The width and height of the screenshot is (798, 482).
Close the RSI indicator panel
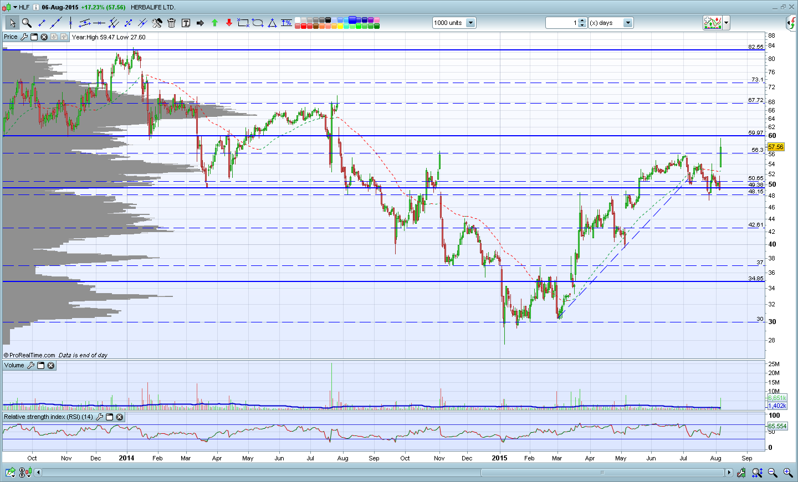tap(119, 417)
